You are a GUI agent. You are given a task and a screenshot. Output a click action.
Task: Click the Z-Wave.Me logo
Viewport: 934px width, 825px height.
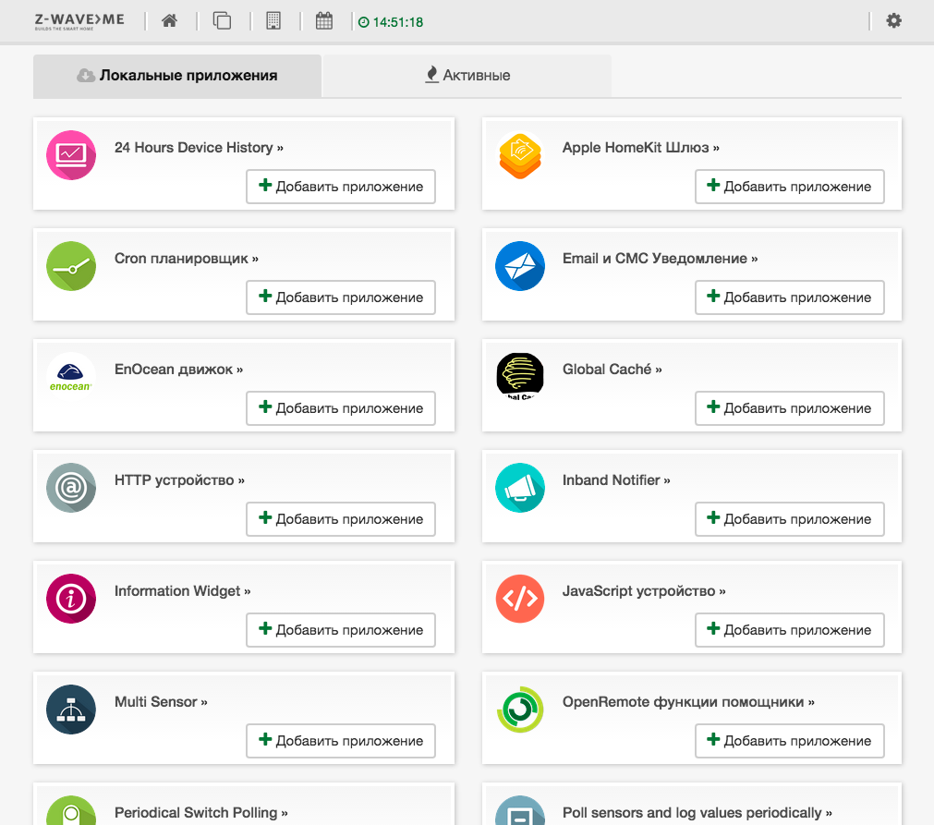[79, 20]
